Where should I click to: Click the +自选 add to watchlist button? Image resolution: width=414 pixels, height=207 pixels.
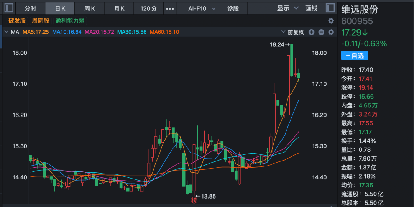tap(355, 56)
